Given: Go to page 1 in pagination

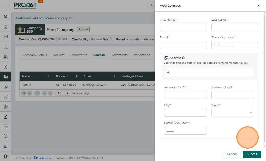Looking at the screenshot, I should (37, 93).
